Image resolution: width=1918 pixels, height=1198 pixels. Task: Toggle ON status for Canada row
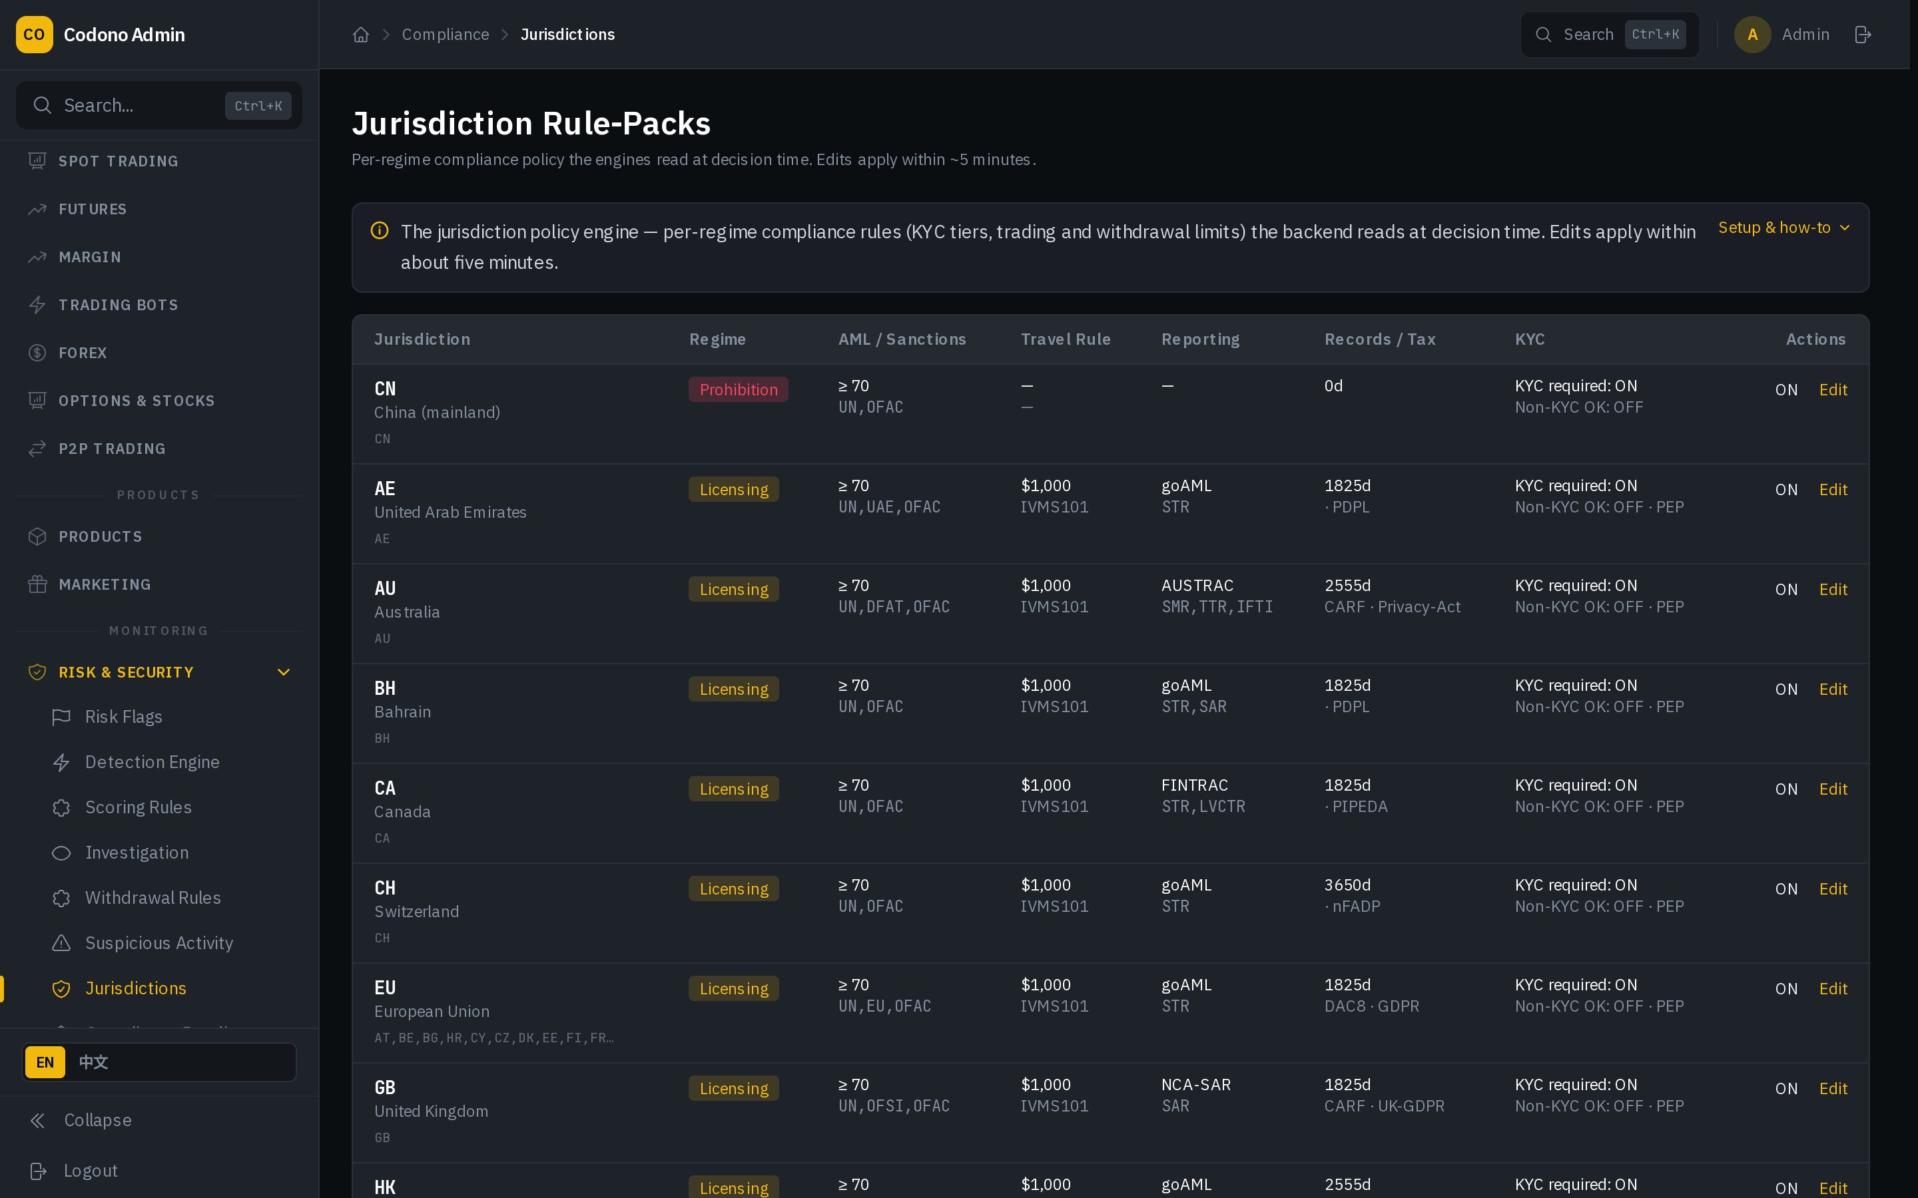(x=1785, y=789)
